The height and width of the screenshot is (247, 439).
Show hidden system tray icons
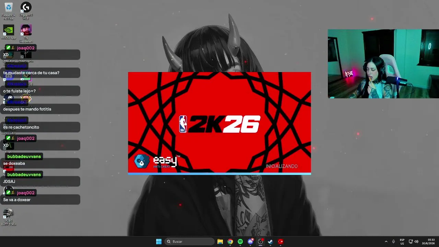click(386, 242)
